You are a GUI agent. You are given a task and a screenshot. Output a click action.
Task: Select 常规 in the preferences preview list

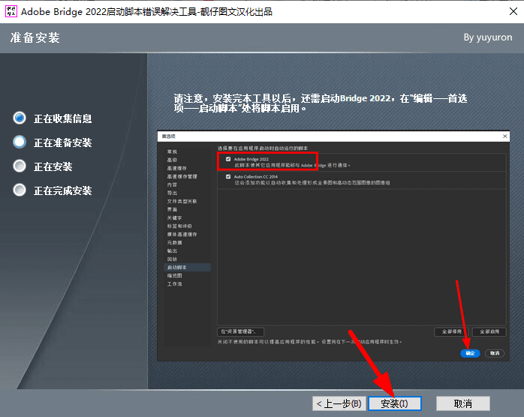click(x=172, y=151)
